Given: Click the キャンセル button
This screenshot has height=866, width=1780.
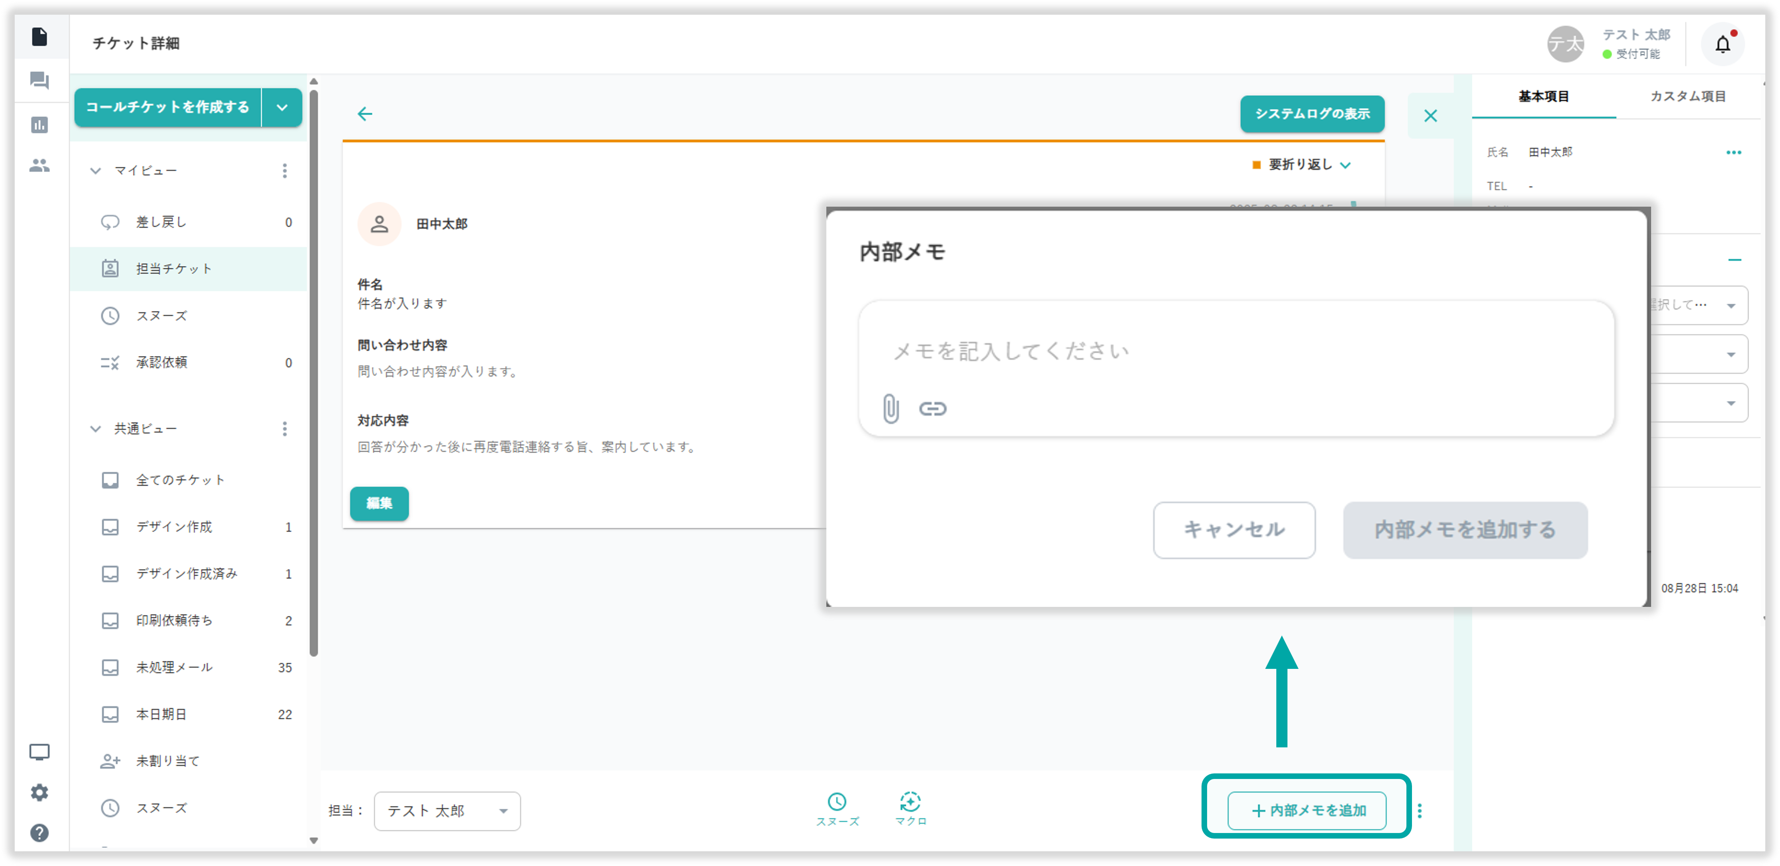Looking at the screenshot, I should 1233,530.
